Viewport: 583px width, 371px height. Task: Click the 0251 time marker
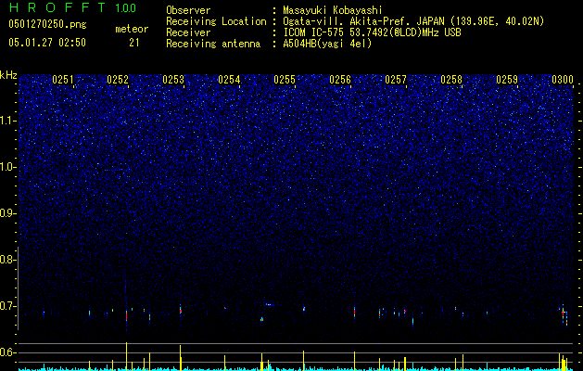click(63, 80)
